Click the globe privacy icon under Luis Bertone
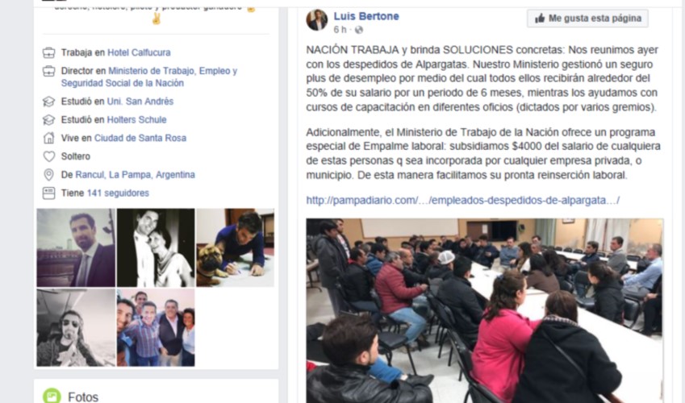This screenshot has width=685, height=403. click(359, 30)
